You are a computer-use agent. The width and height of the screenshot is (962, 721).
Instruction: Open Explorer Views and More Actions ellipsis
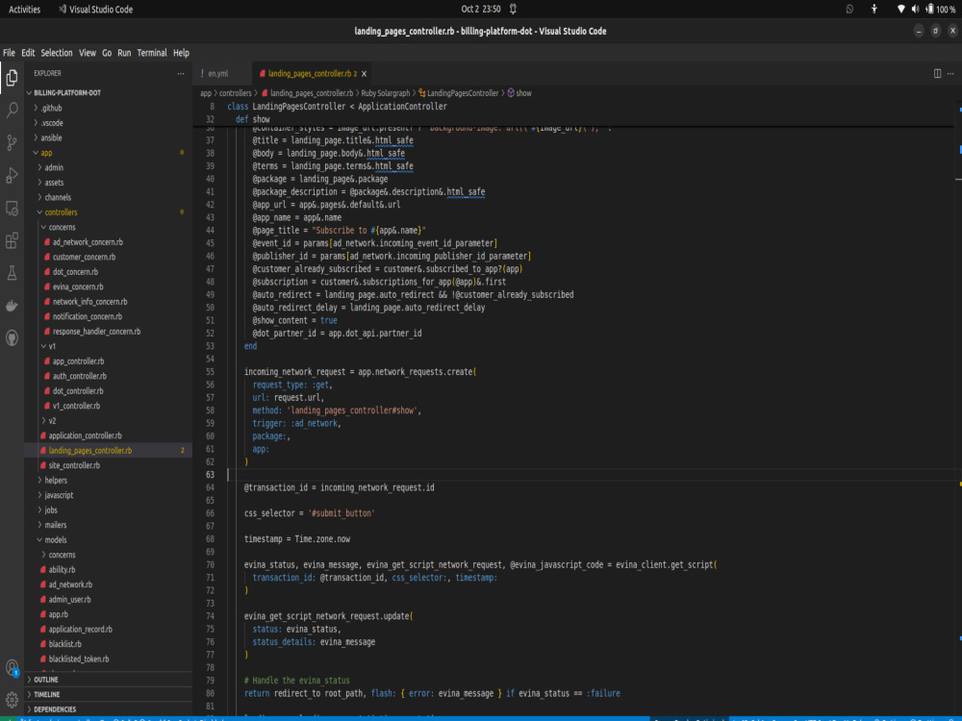pyautogui.click(x=181, y=74)
